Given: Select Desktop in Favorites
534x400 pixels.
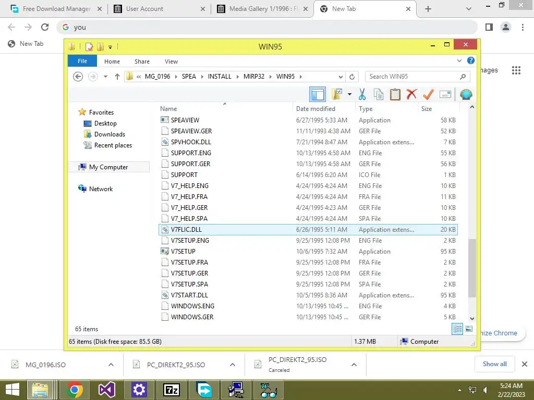Looking at the screenshot, I should (x=105, y=123).
